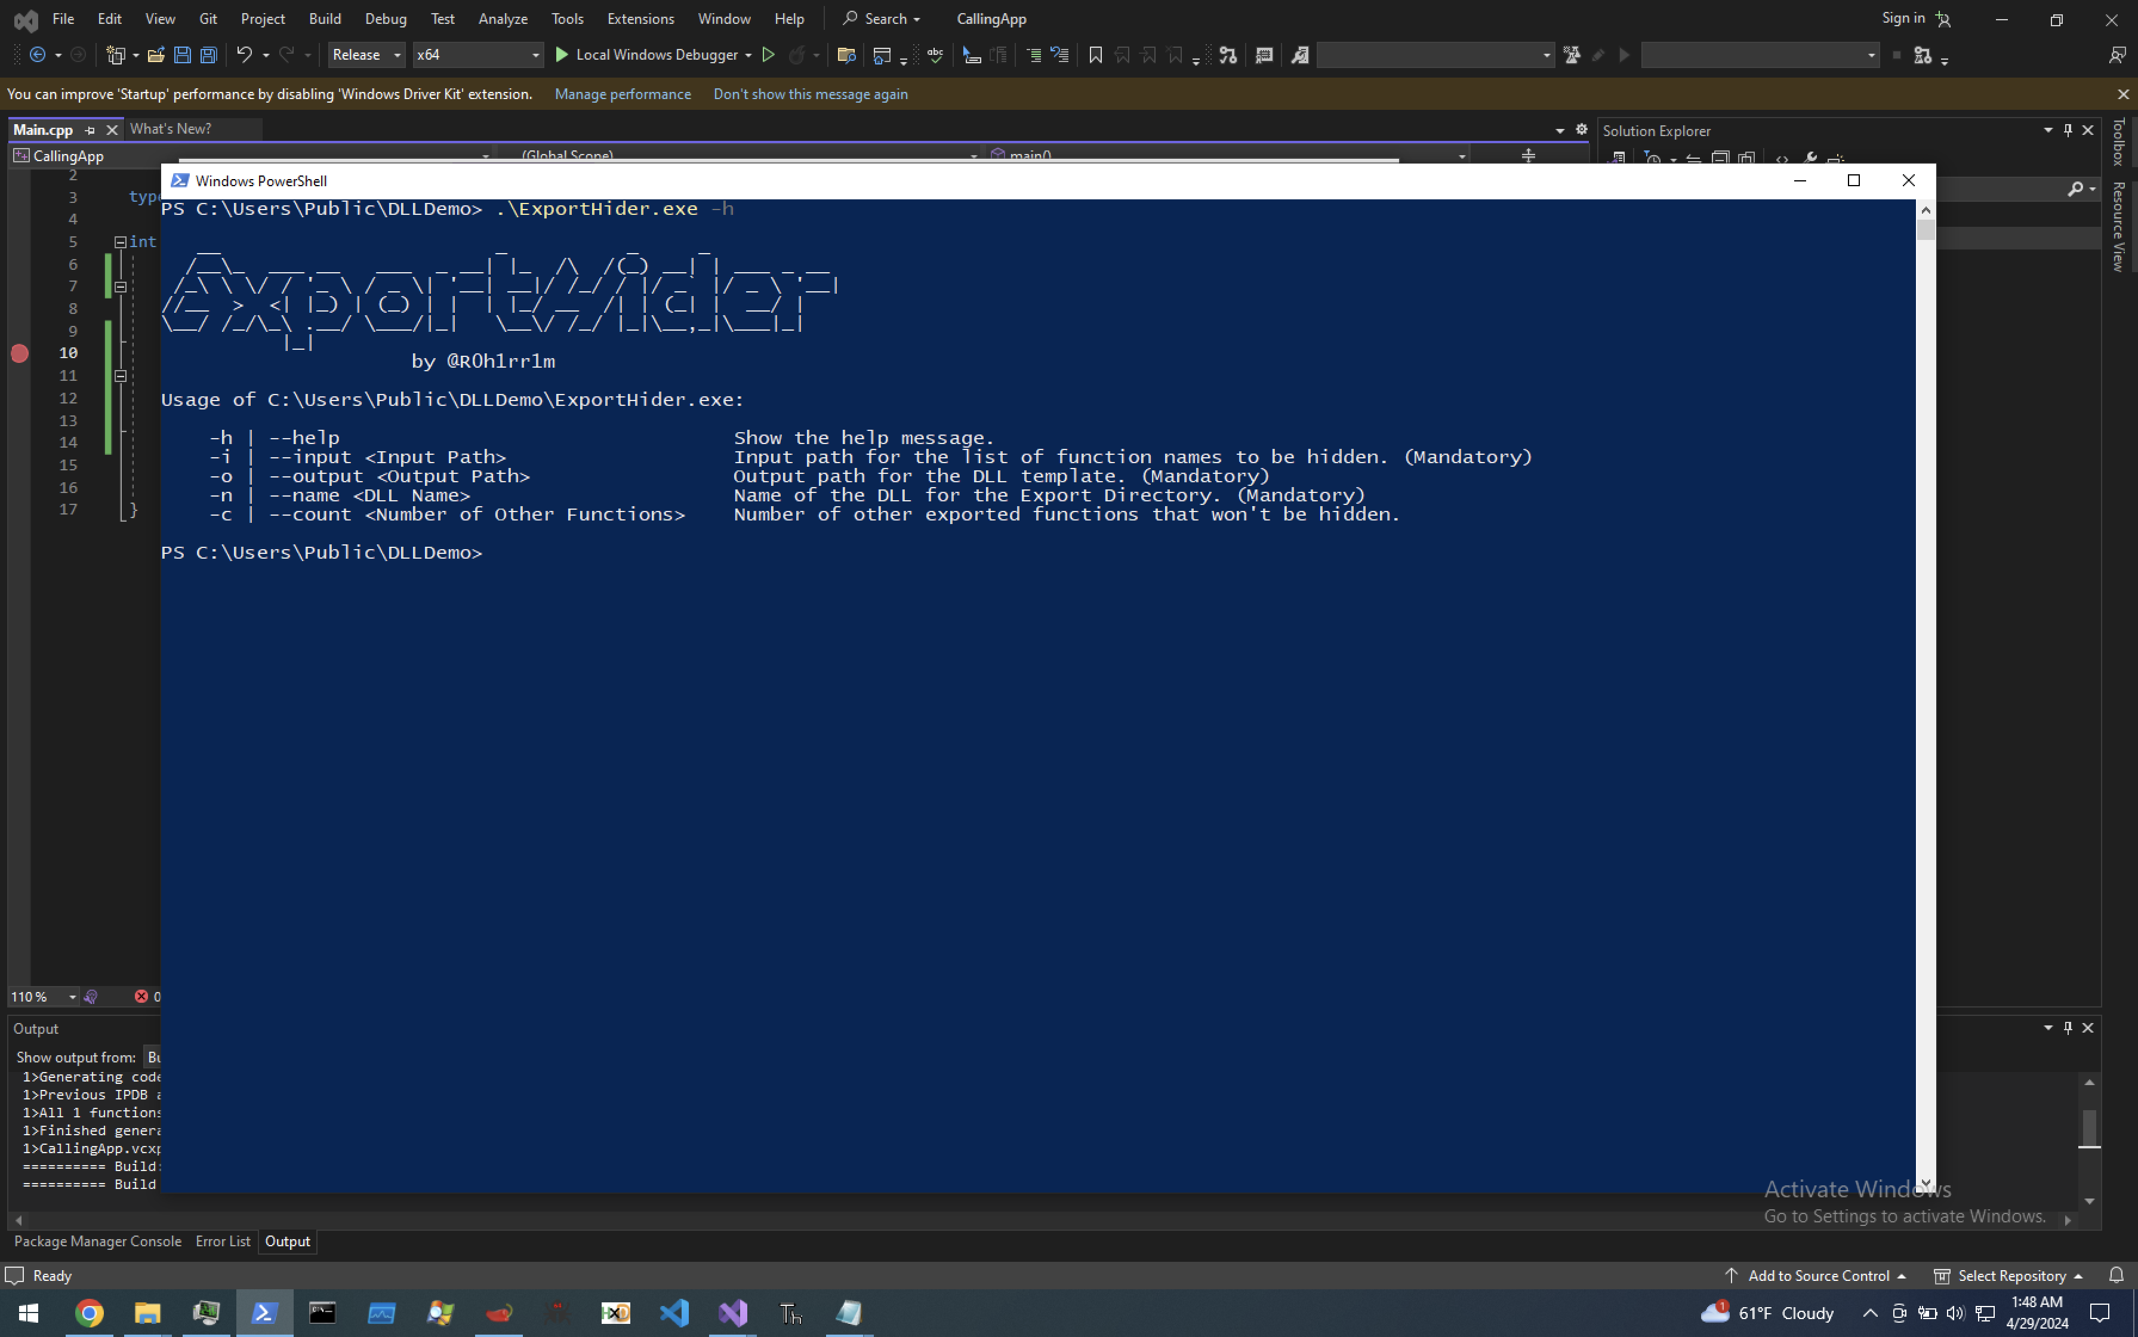The height and width of the screenshot is (1337, 2138).
Task: Click the Undo arrow icon
Action: tap(244, 55)
